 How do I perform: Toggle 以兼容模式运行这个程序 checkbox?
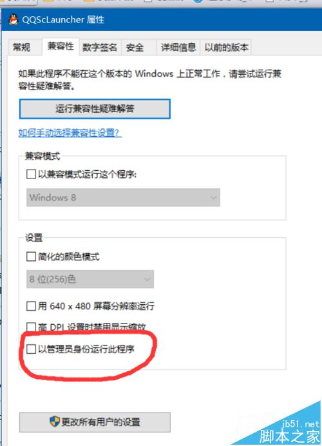point(31,174)
